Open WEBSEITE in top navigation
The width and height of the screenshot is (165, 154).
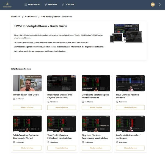coord(53,5)
